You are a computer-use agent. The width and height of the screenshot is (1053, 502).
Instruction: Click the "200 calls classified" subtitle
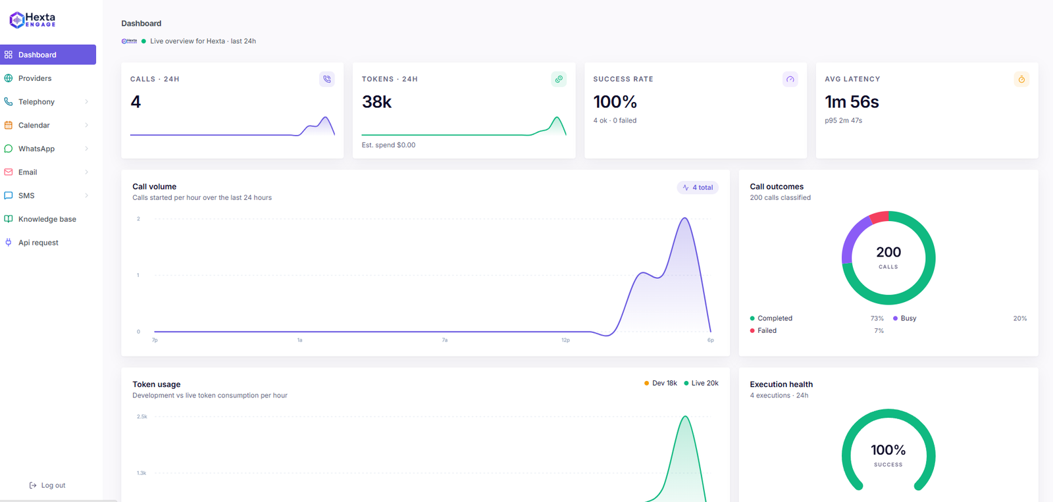(780, 197)
